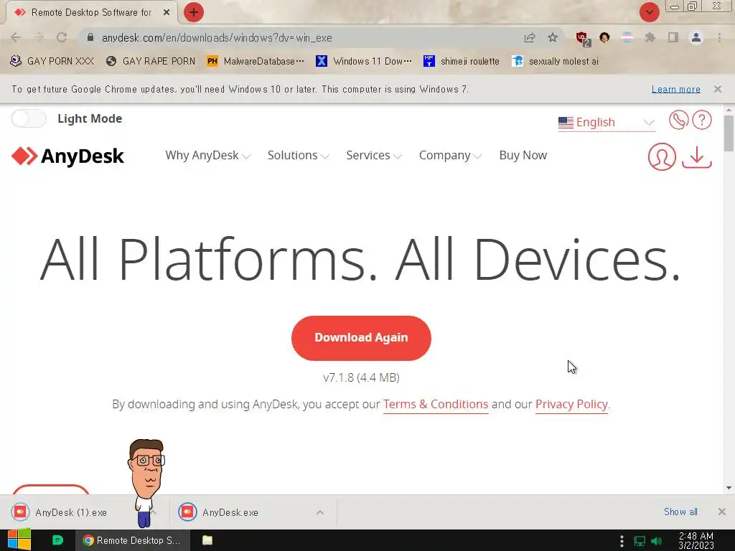735x551 pixels.
Task: Open File Explorer from the taskbar
Action: 207,540
